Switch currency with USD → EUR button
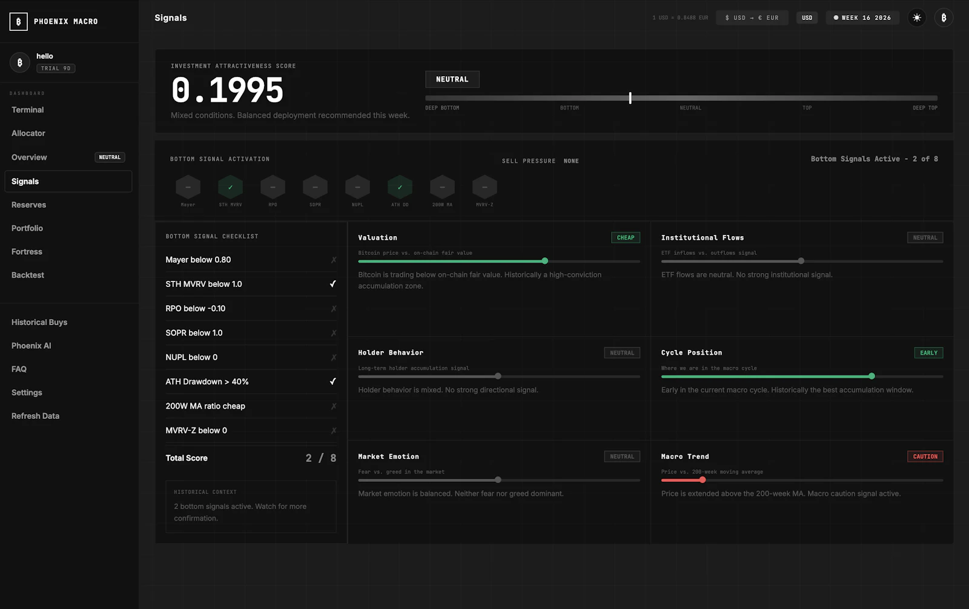The image size is (969, 609). tap(752, 18)
